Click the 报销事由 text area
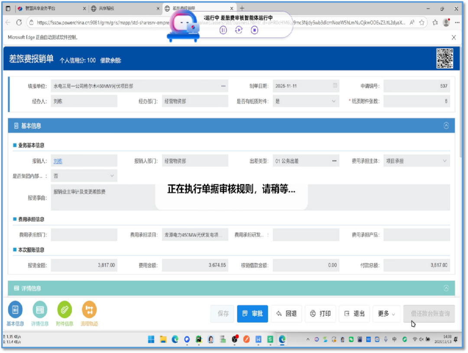The width and height of the screenshot is (468, 353). pos(250,198)
